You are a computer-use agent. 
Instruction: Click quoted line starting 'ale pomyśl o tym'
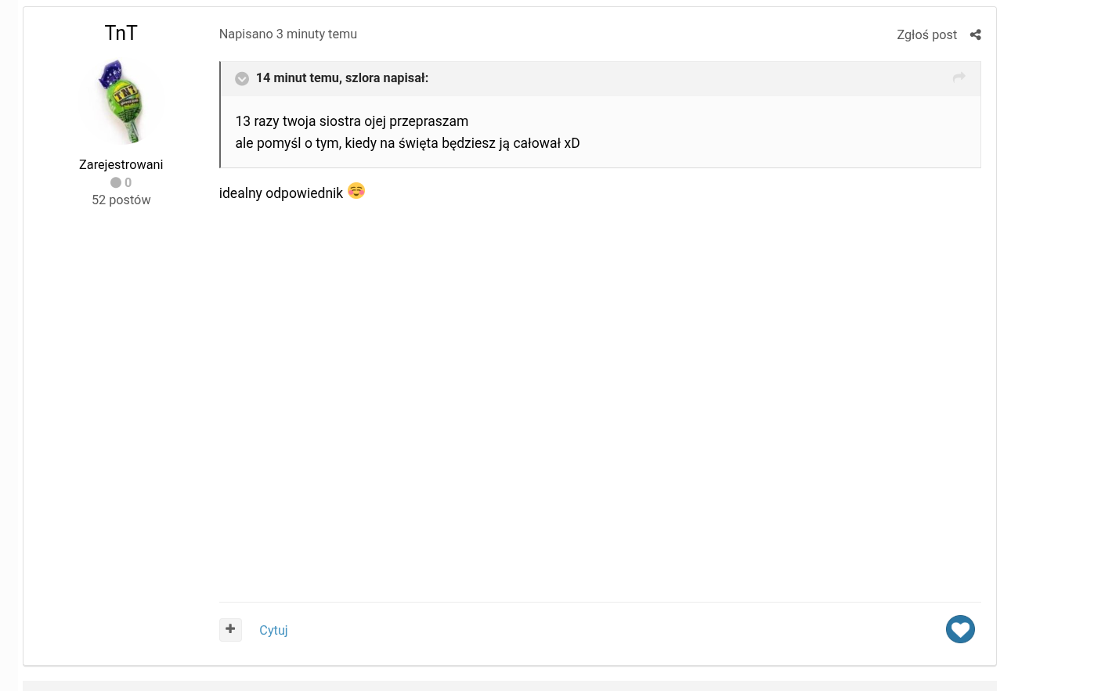pyautogui.click(x=407, y=143)
